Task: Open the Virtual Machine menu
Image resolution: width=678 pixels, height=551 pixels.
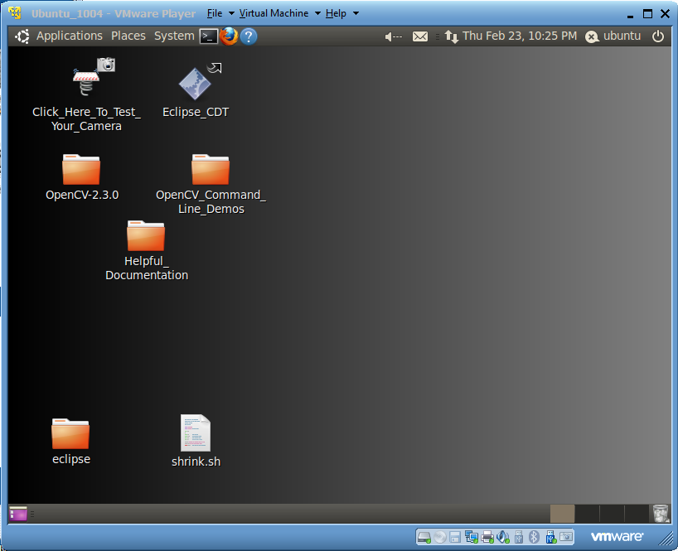Action: [x=274, y=13]
